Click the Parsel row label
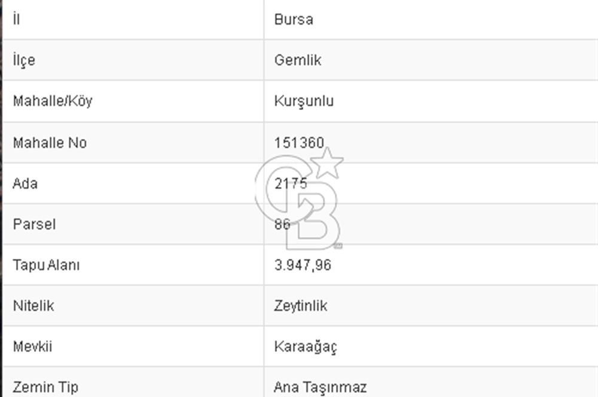598x397 pixels. [34, 224]
